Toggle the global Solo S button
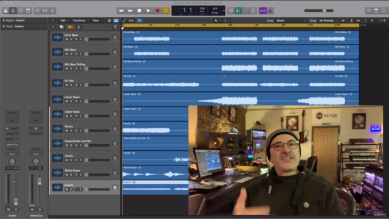Viewport: 389px width, 219px height. point(78,27)
